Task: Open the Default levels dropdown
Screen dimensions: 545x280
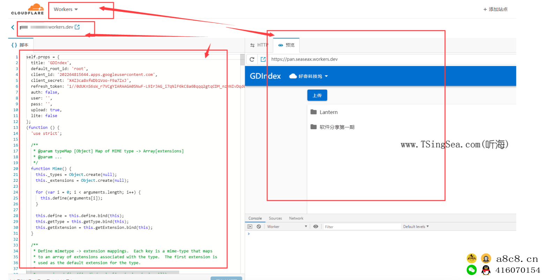Action: pyautogui.click(x=416, y=226)
